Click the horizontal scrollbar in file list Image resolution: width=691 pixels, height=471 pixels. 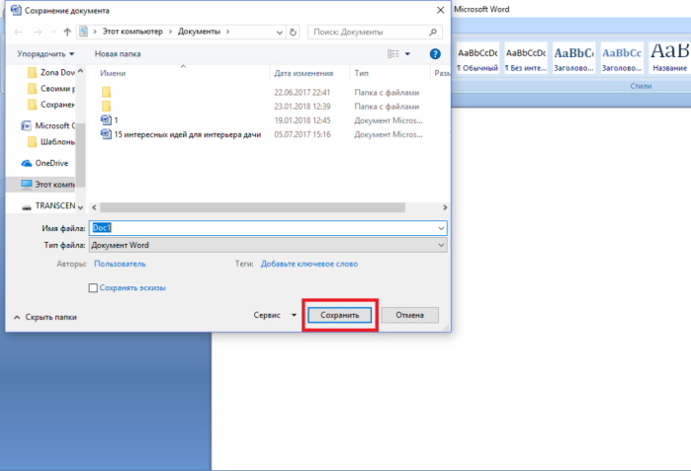252,207
